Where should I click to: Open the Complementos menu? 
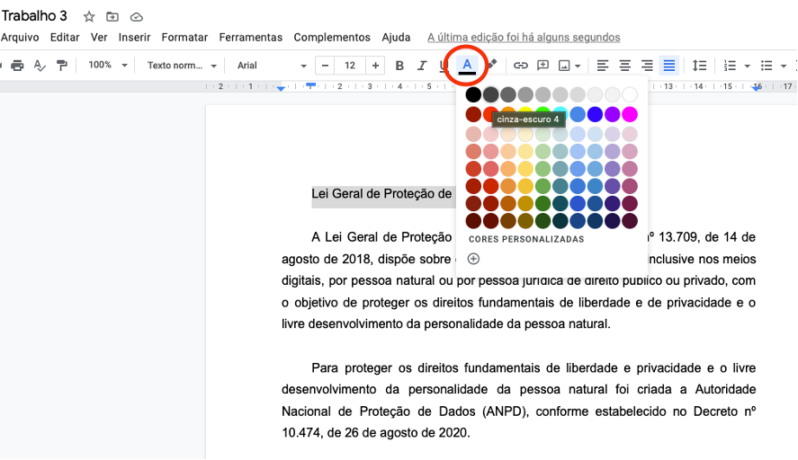click(332, 37)
